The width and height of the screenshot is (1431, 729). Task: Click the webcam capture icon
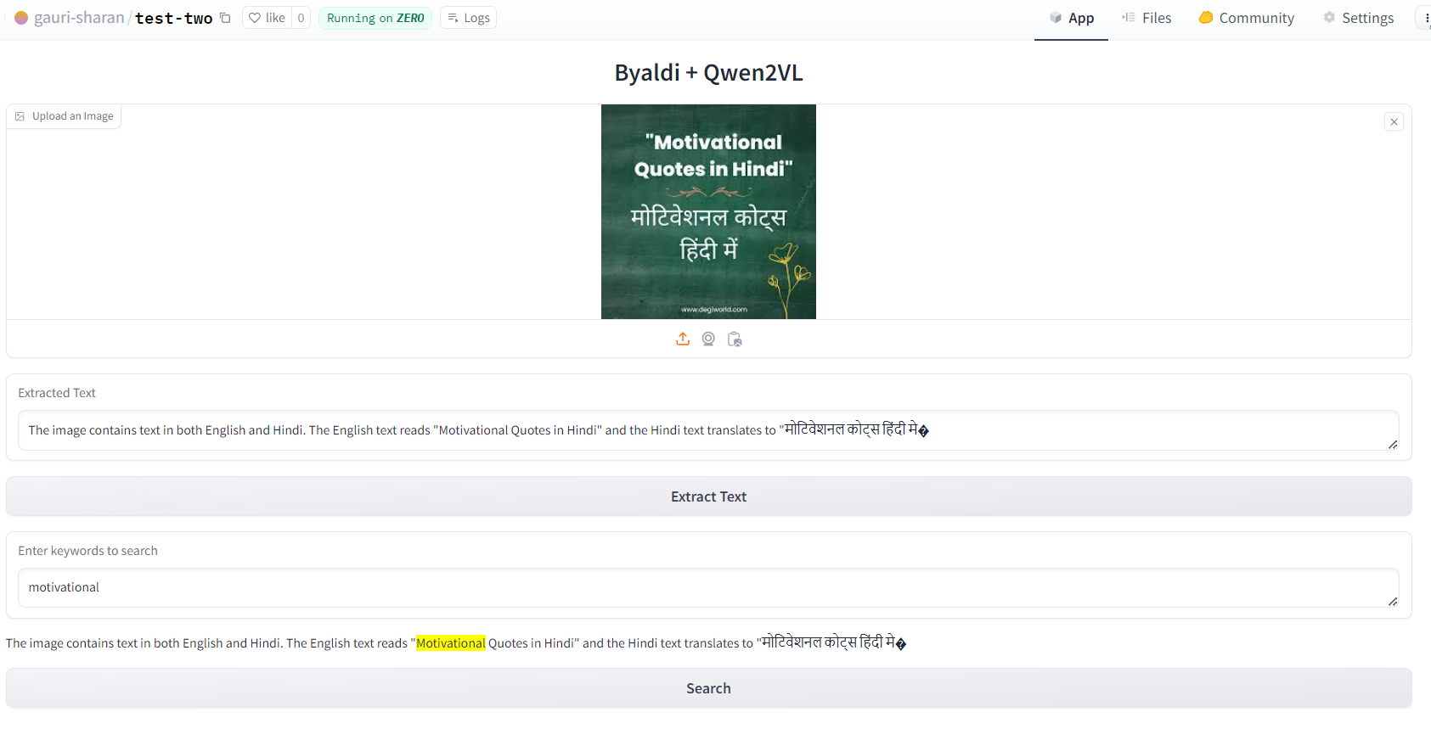click(708, 339)
